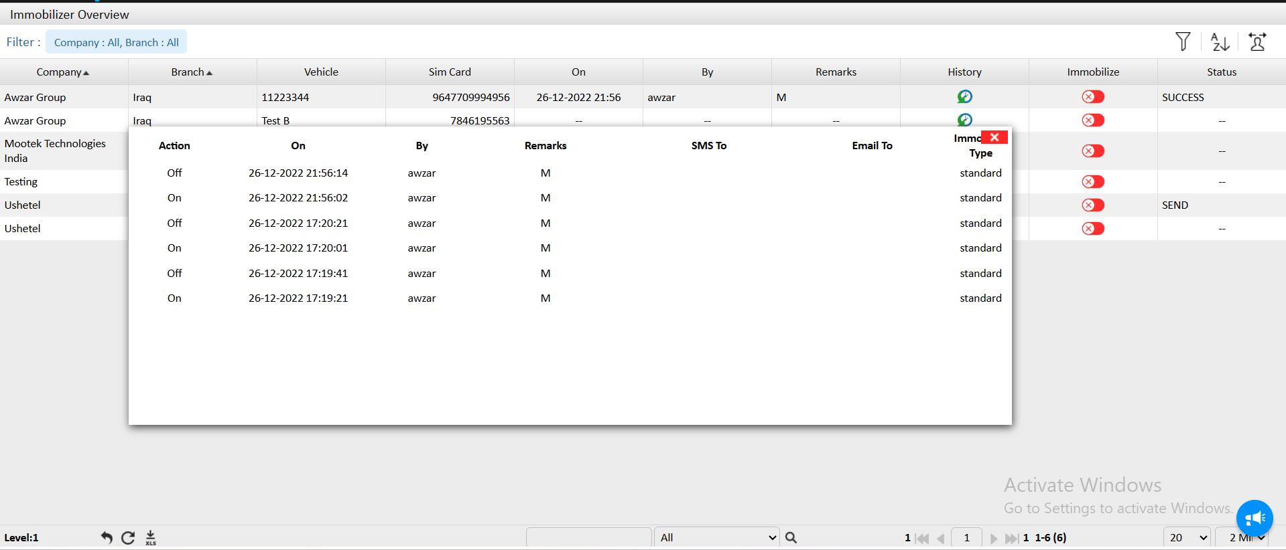
Task: Click the person with arrows icon
Action: point(1257,42)
